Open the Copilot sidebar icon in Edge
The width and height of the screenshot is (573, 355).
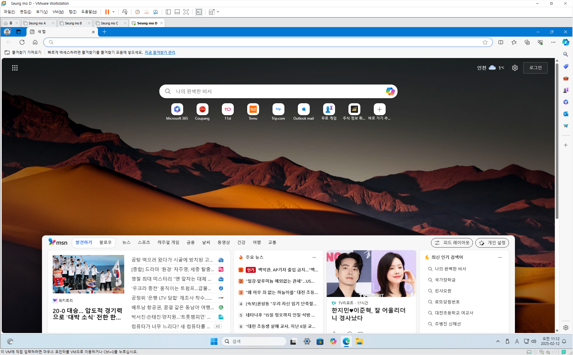pyautogui.click(x=566, y=42)
